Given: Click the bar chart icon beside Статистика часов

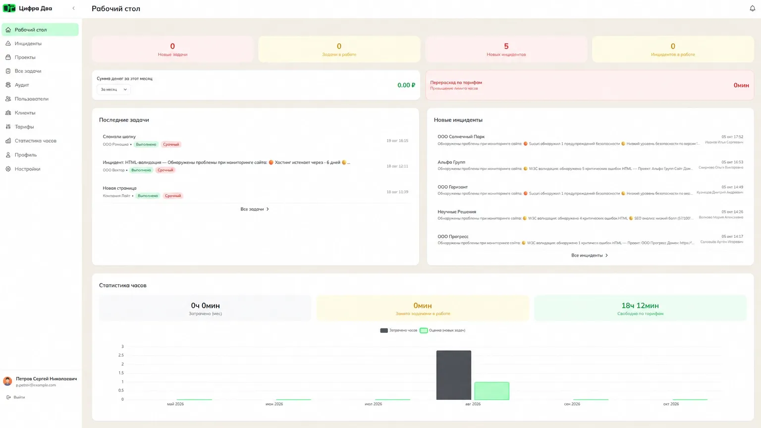Looking at the screenshot, I should pos(8,141).
